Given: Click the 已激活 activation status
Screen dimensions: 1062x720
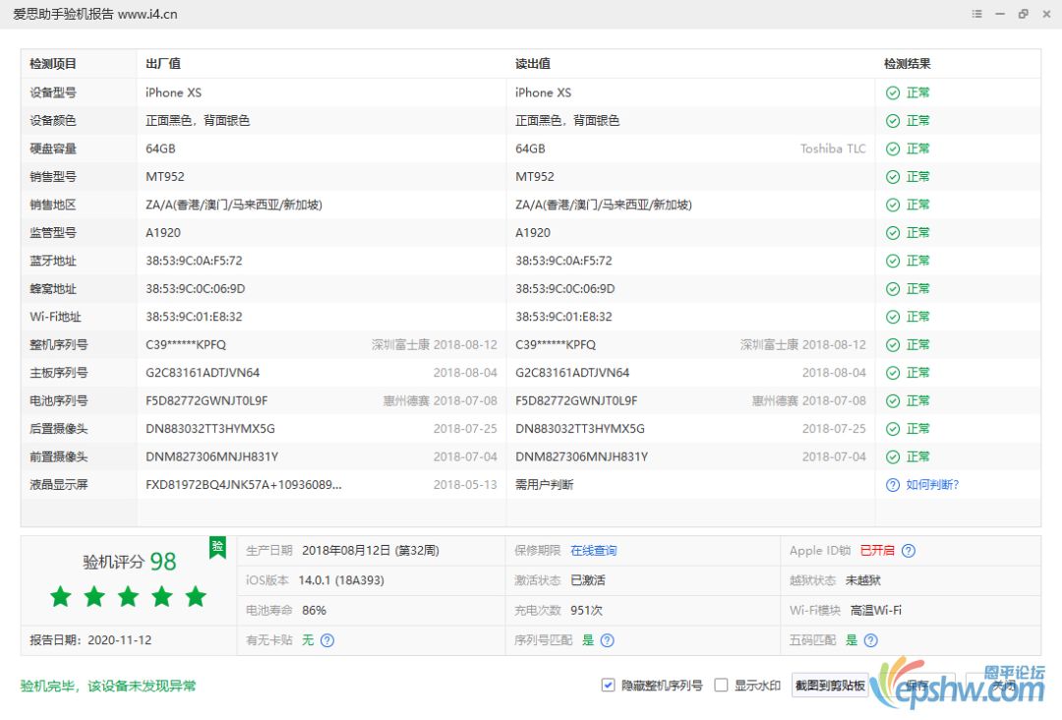Looking at the screenshot, I should pos(588,580).
